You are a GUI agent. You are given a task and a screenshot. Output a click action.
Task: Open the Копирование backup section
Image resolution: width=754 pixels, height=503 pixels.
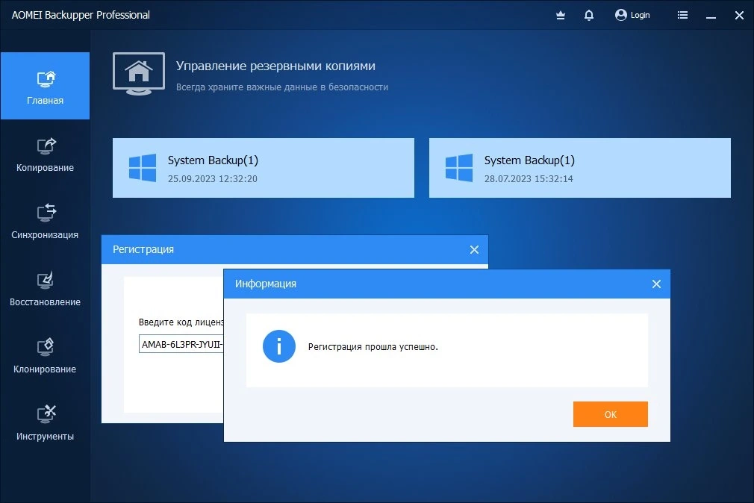[45, 154]
